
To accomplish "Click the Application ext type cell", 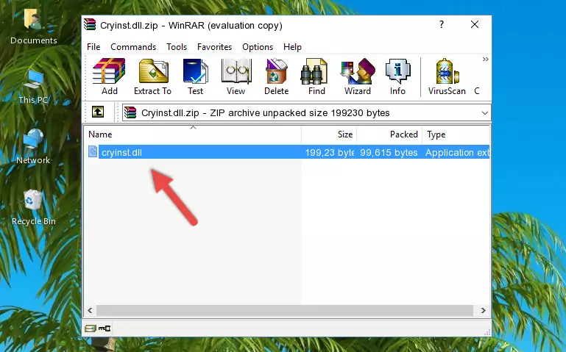I will (457, 152).
